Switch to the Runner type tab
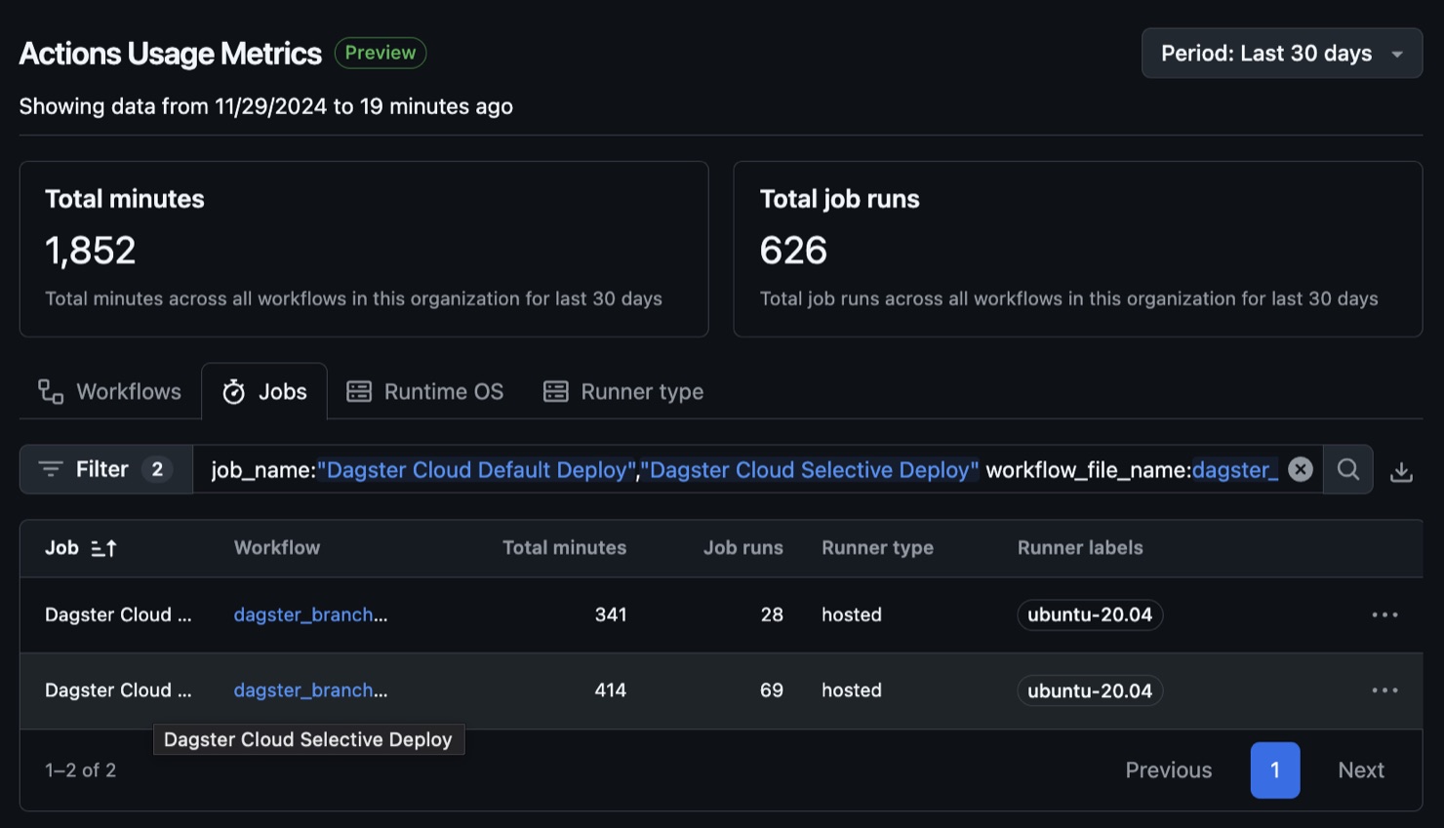 (x=623, y=392)
